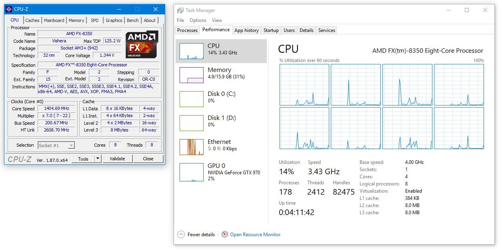Image resolution: width=502 pixels, height=251 pixels.
Task: Click the Processes count 178
Action: click(286, 192)
